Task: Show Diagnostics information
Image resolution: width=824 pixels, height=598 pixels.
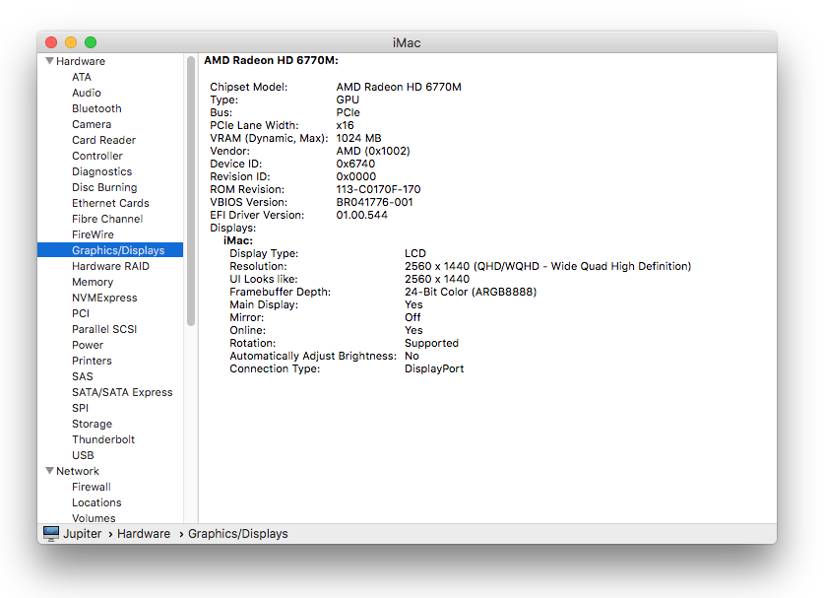Action: tap(102, 171)
